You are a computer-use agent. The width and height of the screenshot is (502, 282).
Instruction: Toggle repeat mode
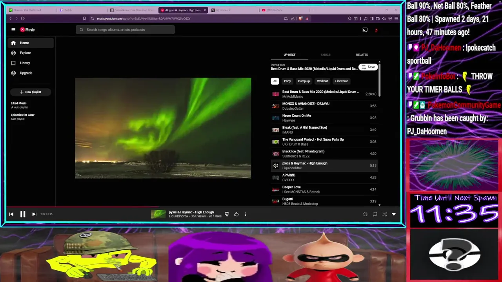(375, 214)
